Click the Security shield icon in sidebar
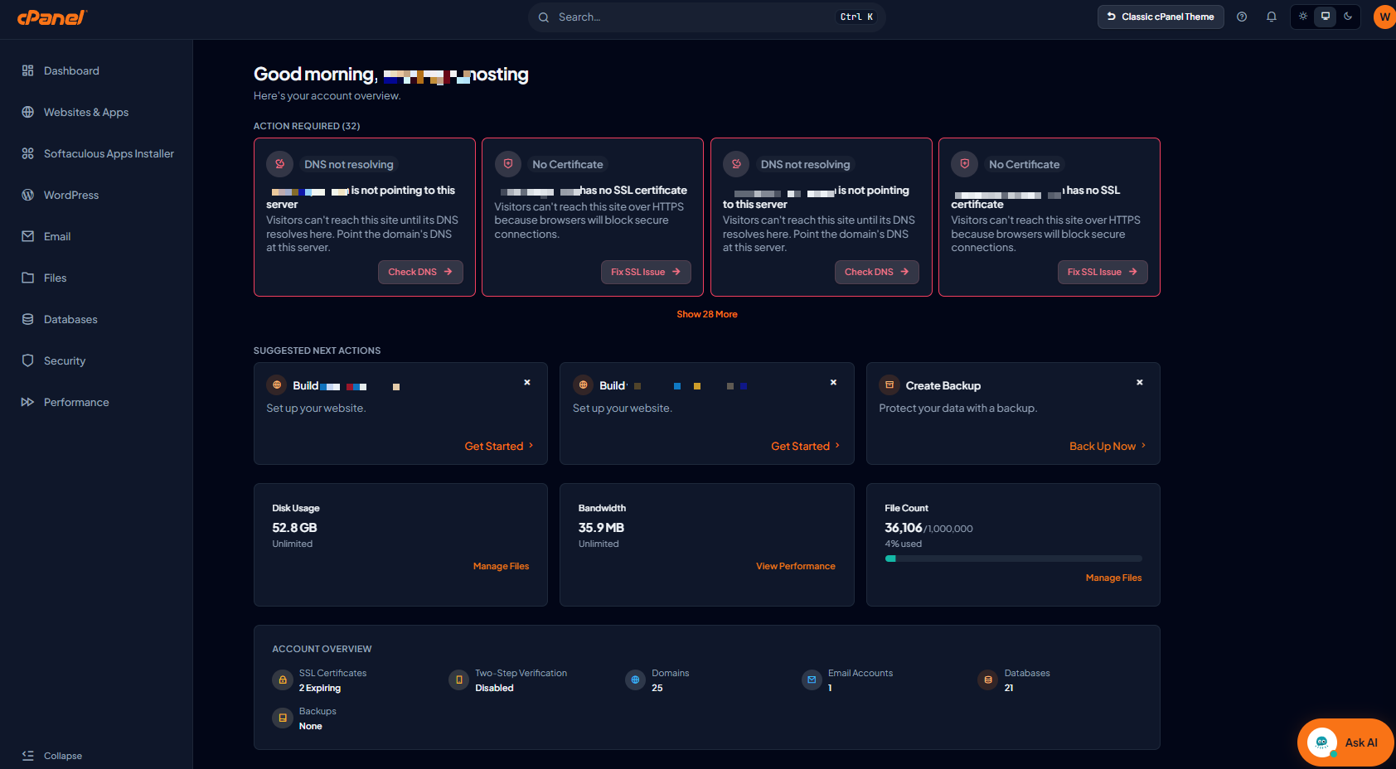The height and width of the screenshot is (769, 1396). 28,360
